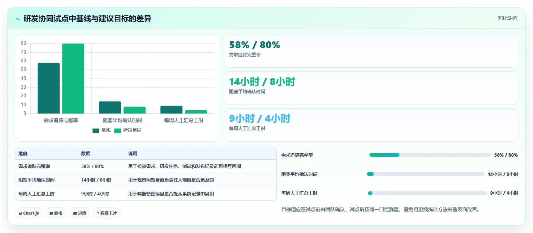Select the 阻塞平均确认时间 target bar in chart

(135, 110)
